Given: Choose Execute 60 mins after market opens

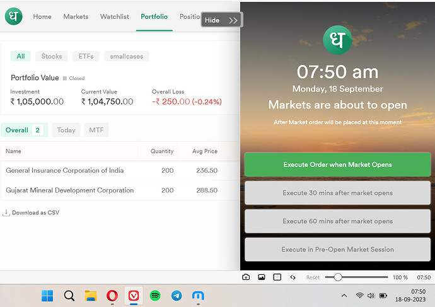Looking at the screenshot, I should click(x=338, y=221).
